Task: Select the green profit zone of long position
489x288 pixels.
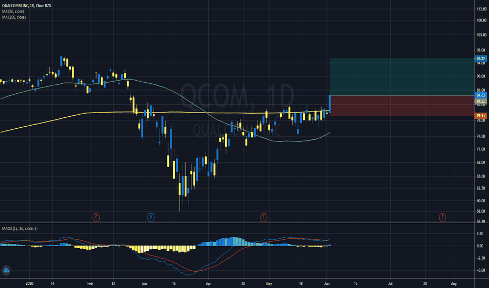Action: [402, 76]
